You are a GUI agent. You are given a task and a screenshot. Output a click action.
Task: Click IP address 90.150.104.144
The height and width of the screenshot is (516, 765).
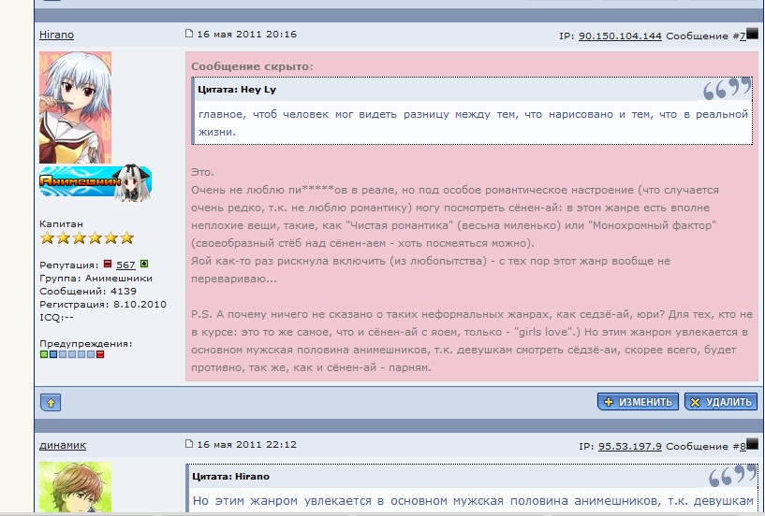coord(620,36)
